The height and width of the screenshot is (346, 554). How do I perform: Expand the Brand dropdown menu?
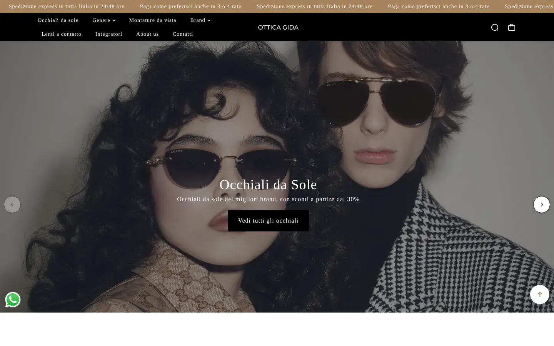[200, 20]
